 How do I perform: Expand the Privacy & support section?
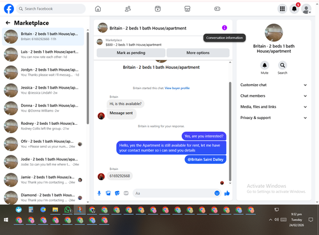point(274,118)
